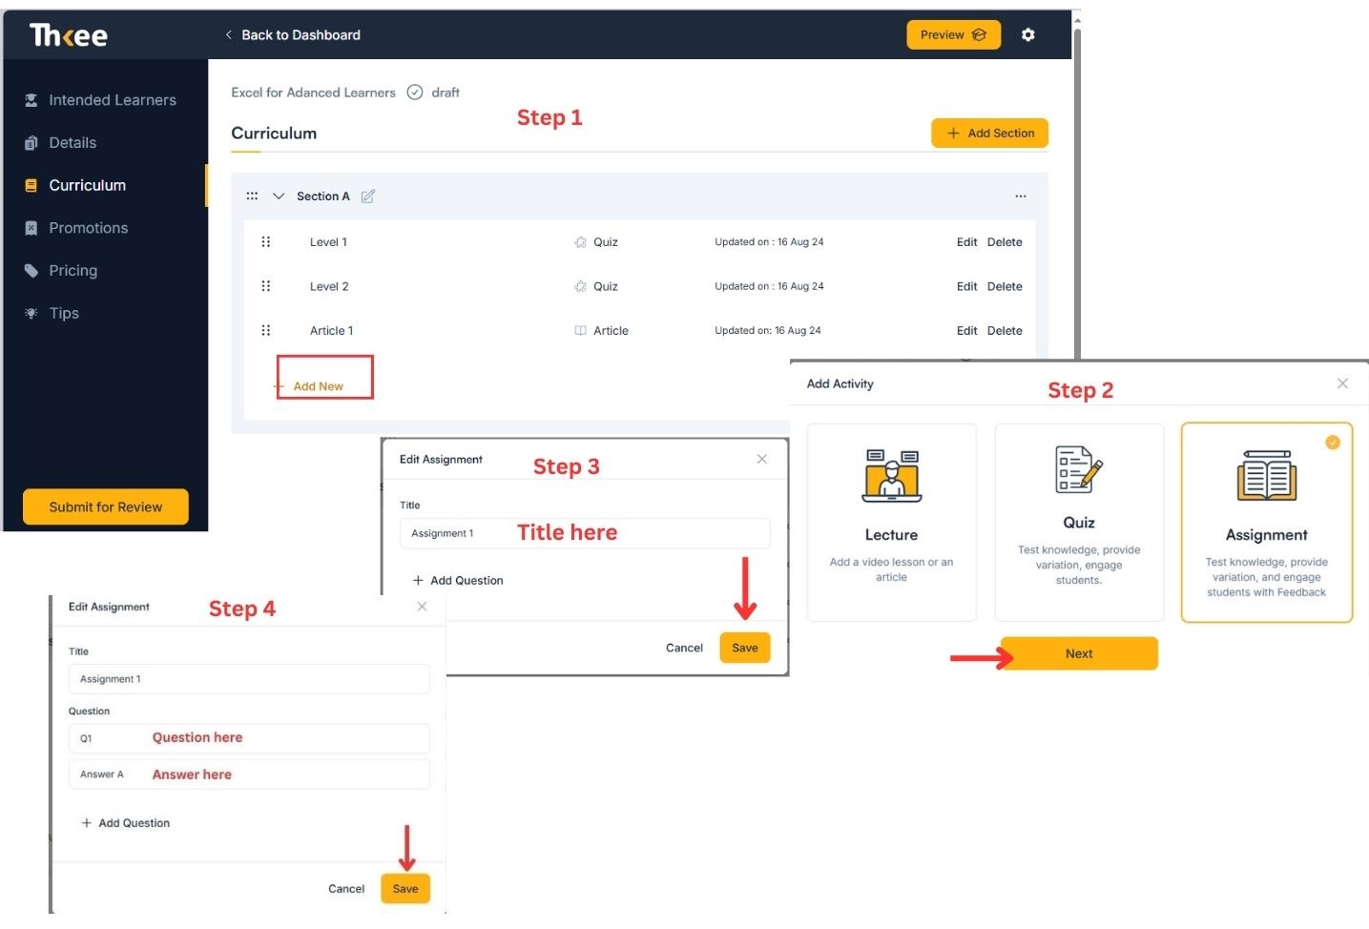Click Next in Add Activity dialog
The image size is (1369, 929).
[1078, 653]
